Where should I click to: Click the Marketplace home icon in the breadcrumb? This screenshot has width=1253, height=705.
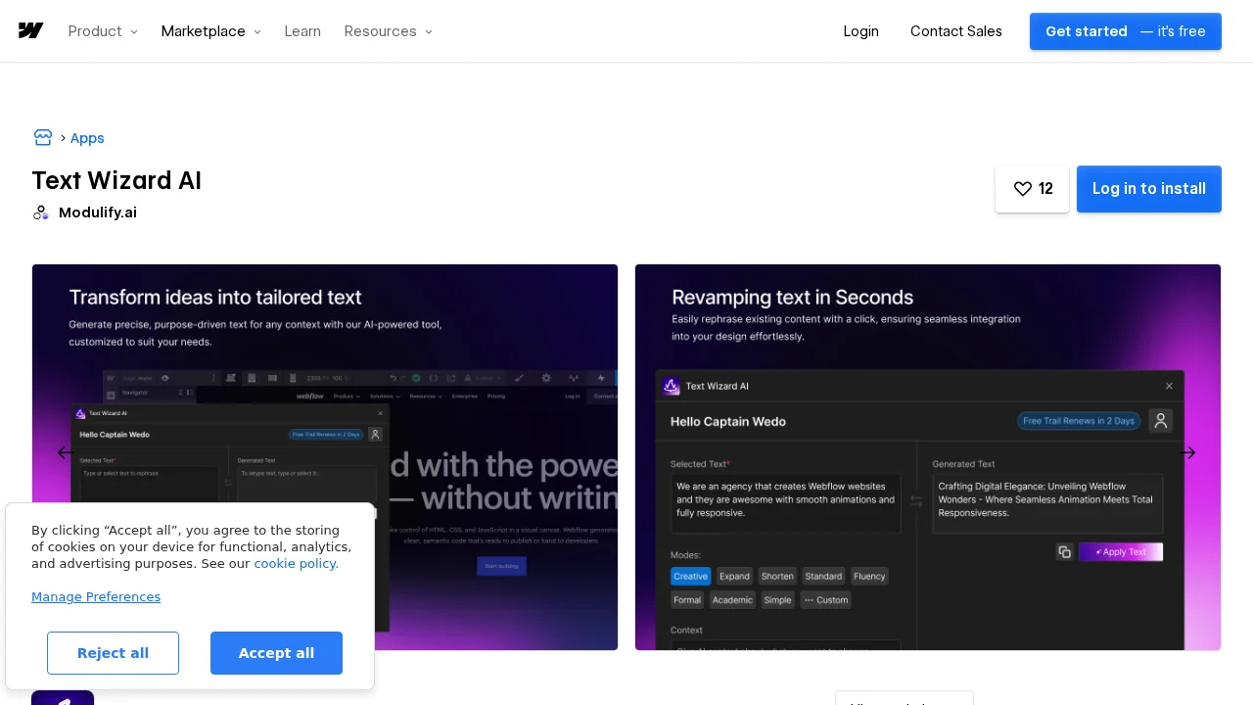(x=43, y=137)
